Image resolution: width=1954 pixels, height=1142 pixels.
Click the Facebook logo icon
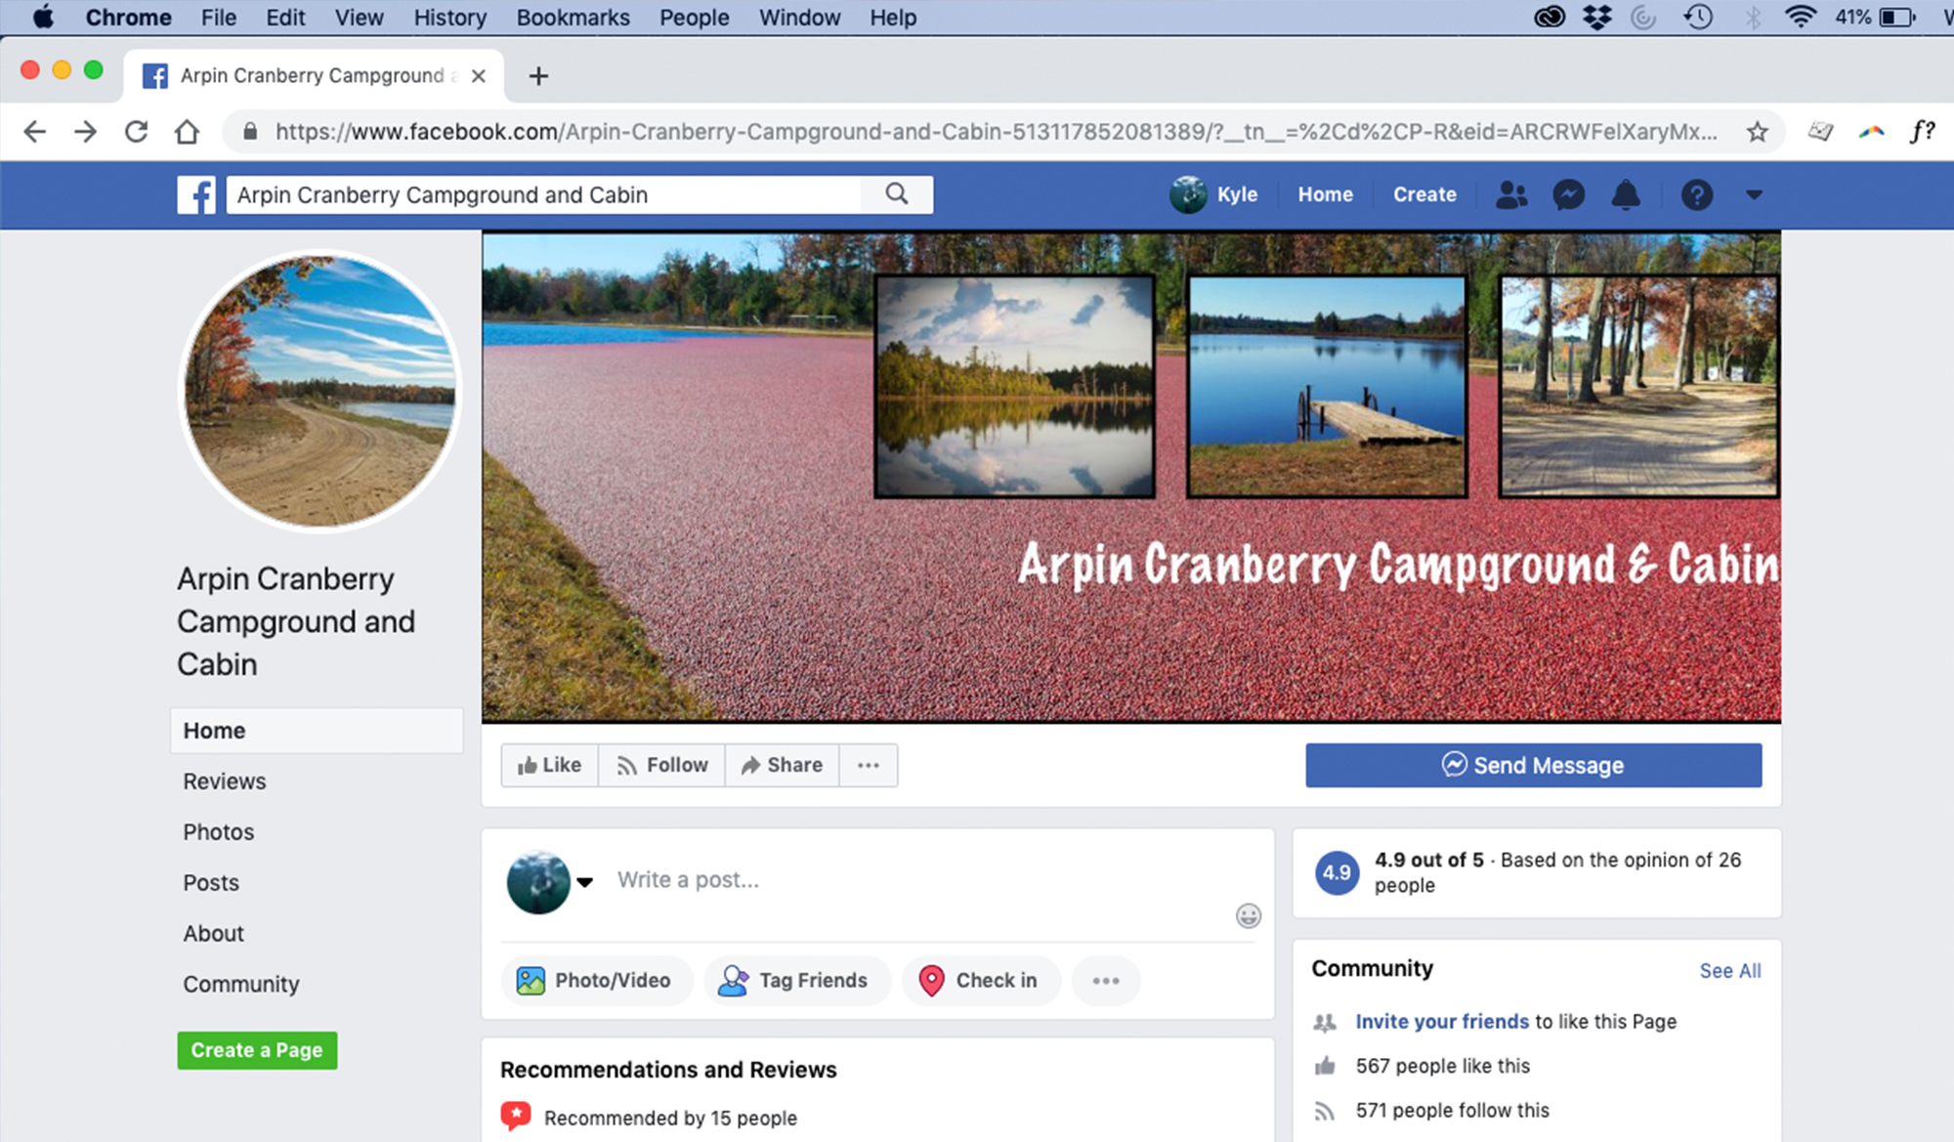(x=196, y=194)
